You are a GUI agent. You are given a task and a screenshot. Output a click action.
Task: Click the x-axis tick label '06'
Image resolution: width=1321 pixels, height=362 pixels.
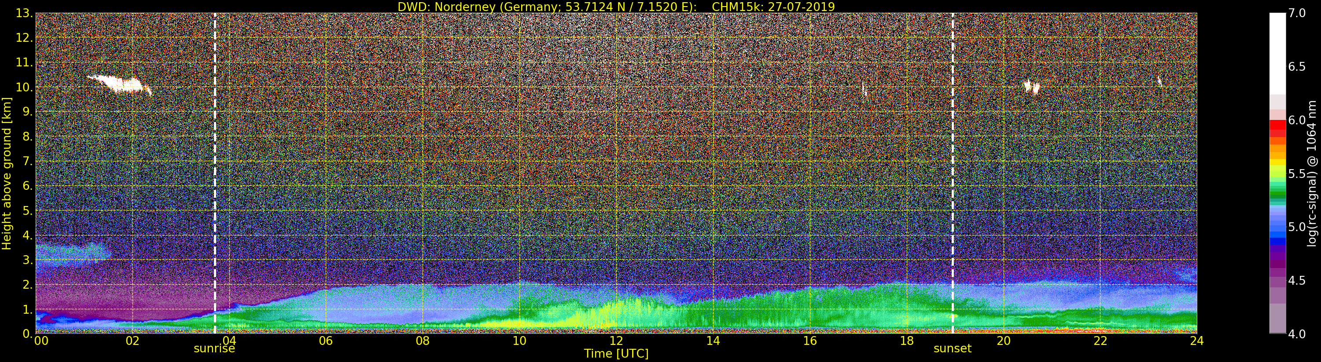[326, 340]
